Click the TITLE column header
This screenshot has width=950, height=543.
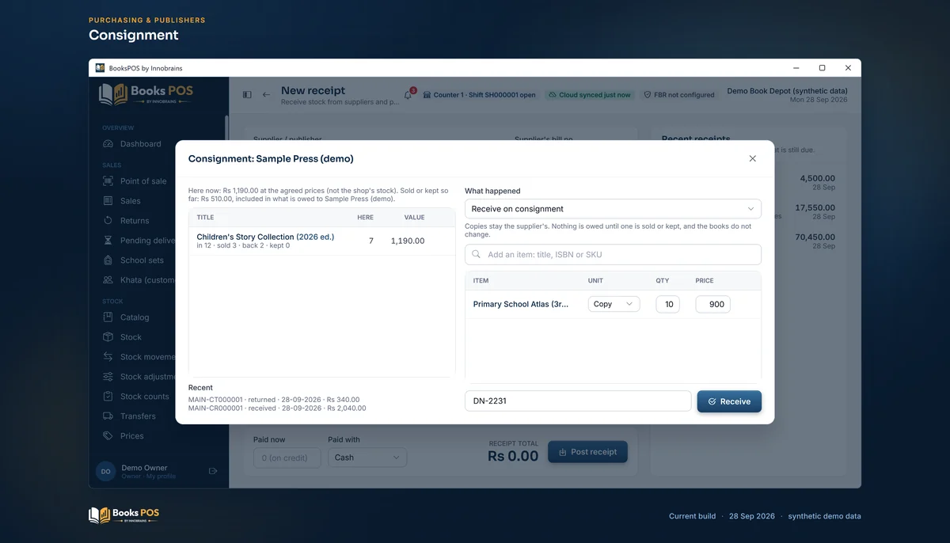(205, 217)
